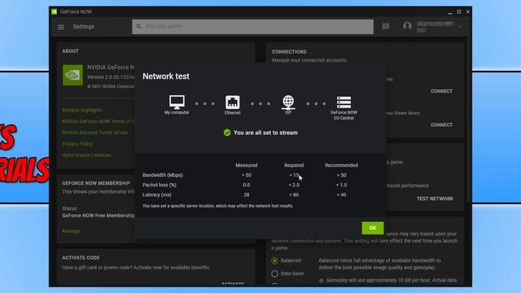Click the ISP globe icon
The height and width of the screenshot is (293, 521).
(x=288, y=103)
